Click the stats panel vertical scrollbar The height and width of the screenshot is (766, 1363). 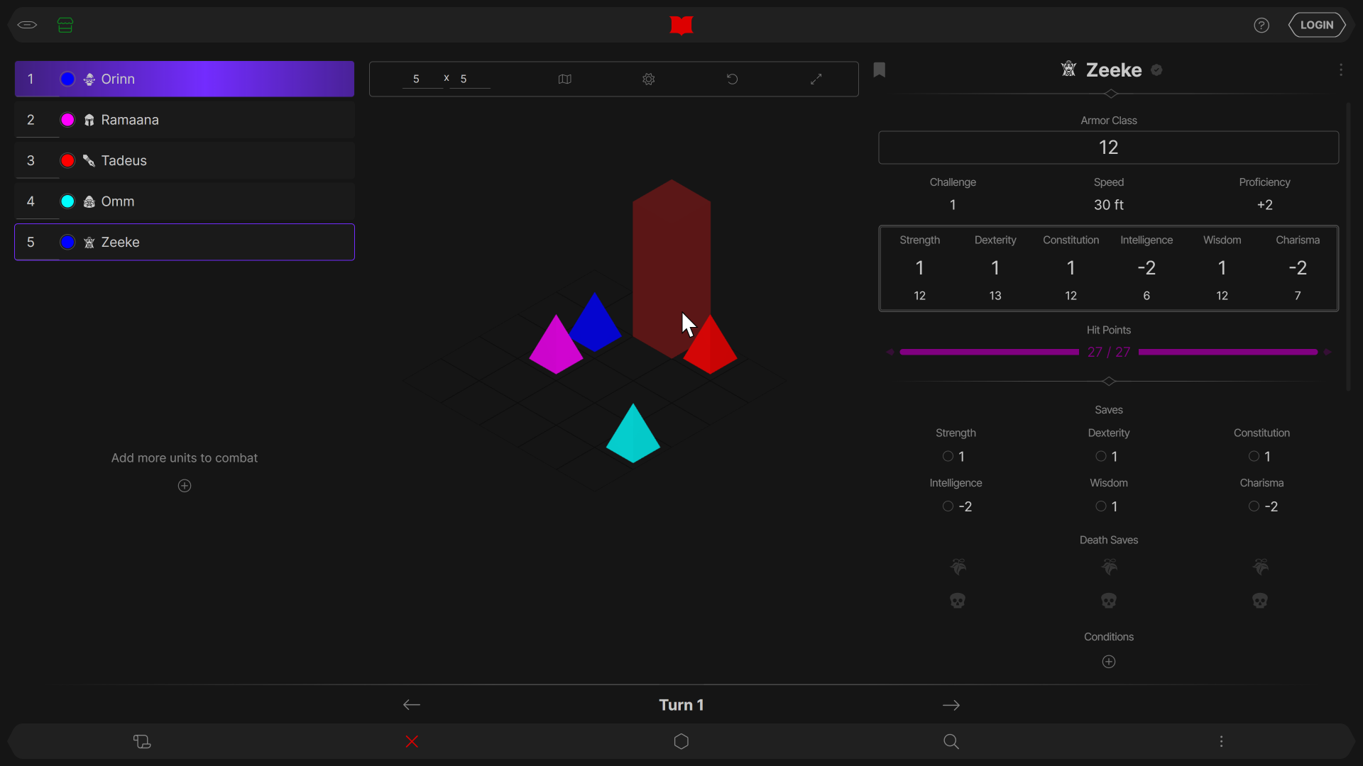click(1349, 247)
